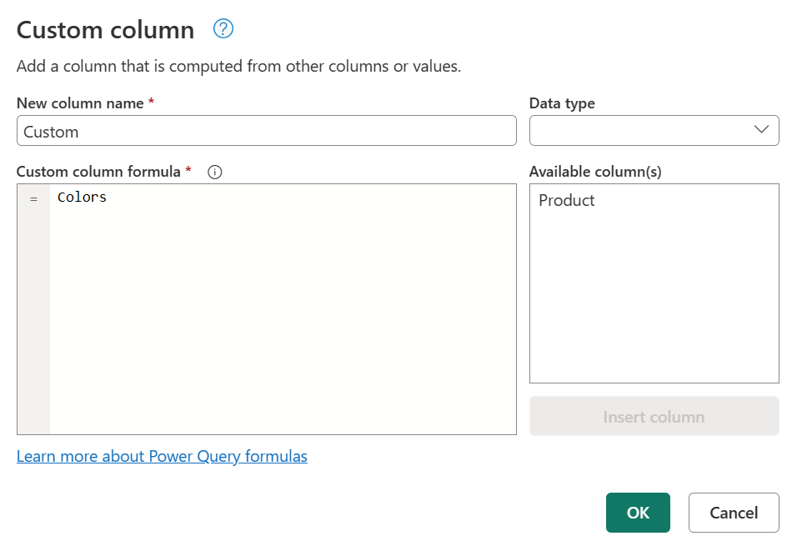Click the dialog description text
Viewport: 802px width, 556px height.
pos(238,66)
